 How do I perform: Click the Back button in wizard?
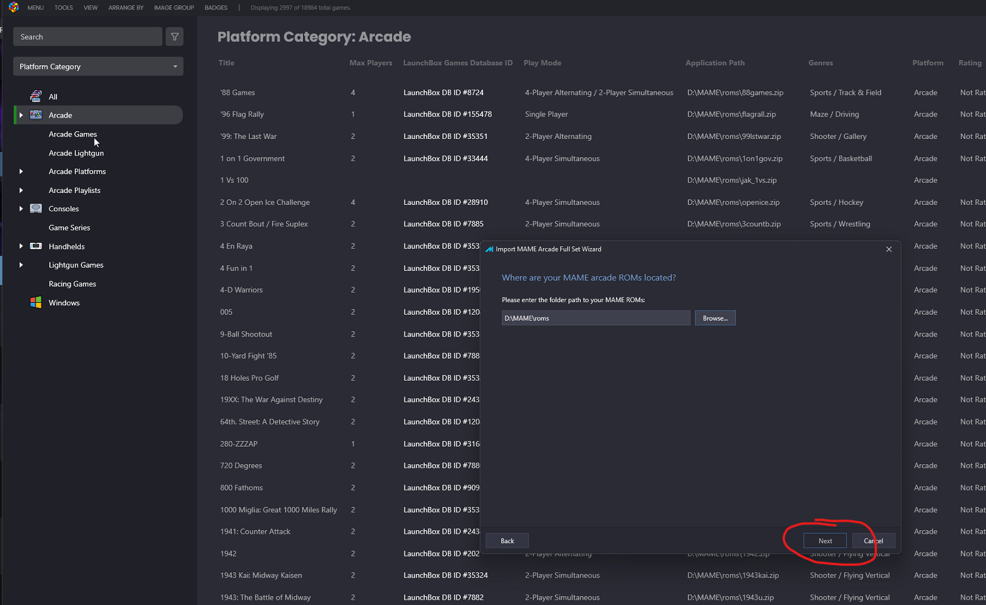point(507,541)
